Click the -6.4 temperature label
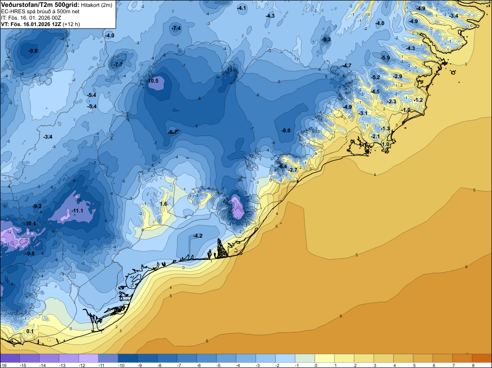The width and height of the screenshot is (492, 368). coord(282,166)
